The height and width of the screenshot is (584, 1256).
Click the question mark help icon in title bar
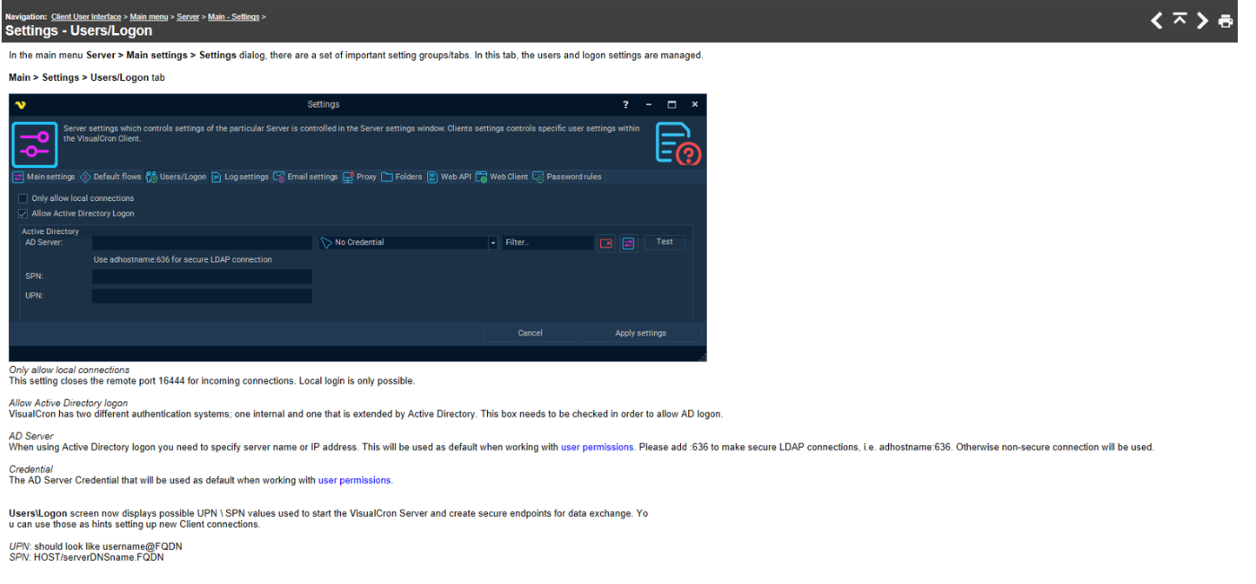click(625, 105)
